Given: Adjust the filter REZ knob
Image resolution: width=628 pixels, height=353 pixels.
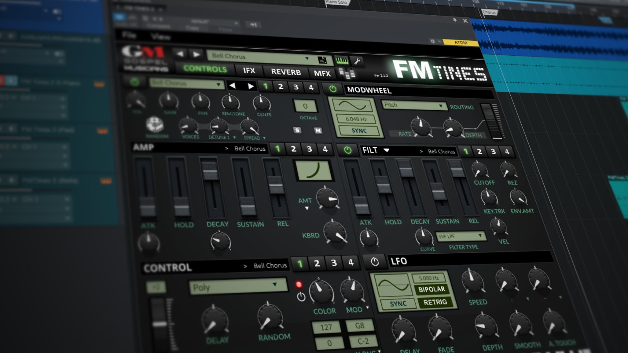Looking at the screenshot, I should (508, 170).
